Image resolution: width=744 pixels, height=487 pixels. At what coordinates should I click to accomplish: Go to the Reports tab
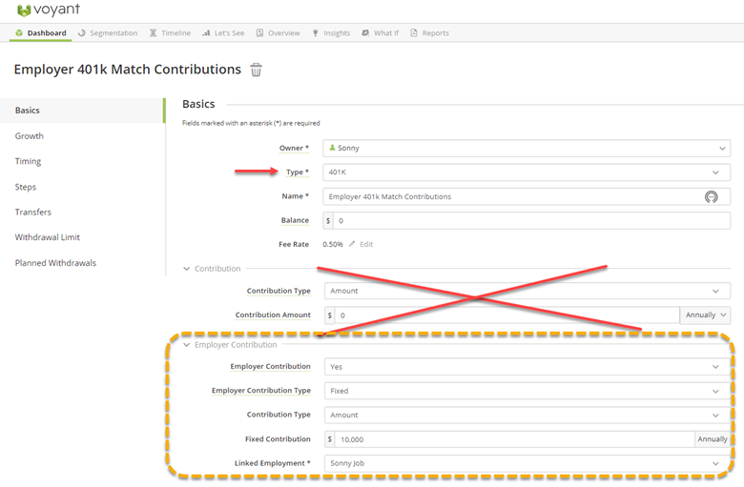click(430, 33)
